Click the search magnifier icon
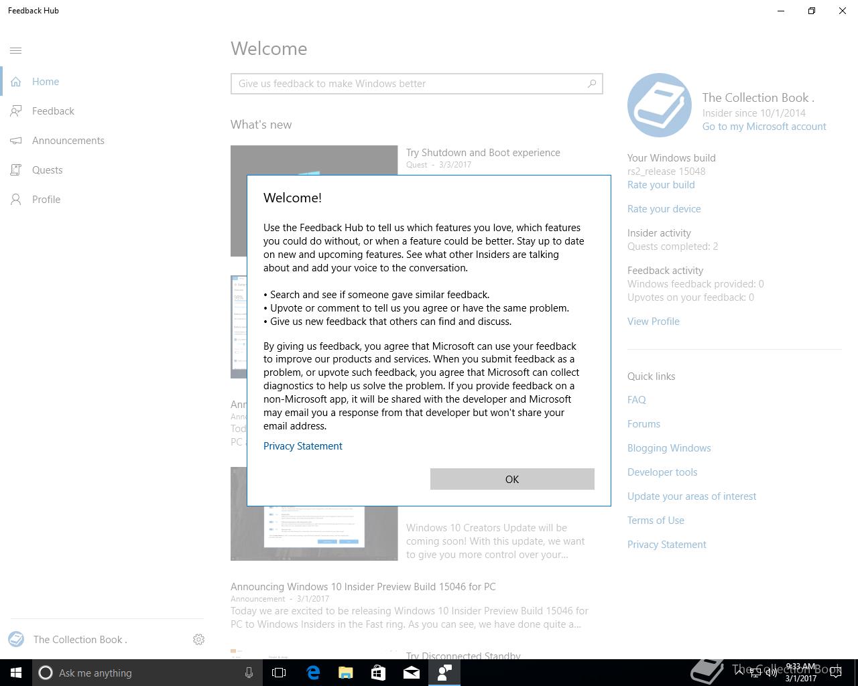This screenshot has width=858, height=686. [592, 84]
